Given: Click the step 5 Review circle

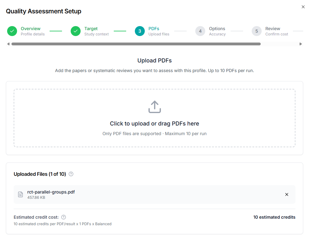Looking at the screenshot, I should point(257,31).
